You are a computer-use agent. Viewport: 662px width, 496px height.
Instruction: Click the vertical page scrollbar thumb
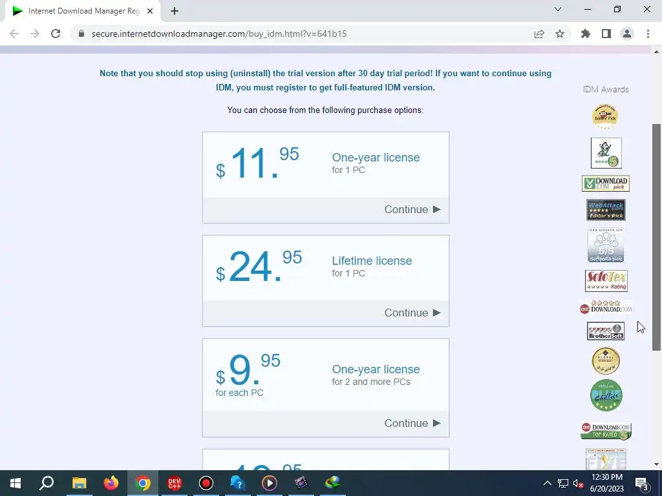[x=656, y=237]
